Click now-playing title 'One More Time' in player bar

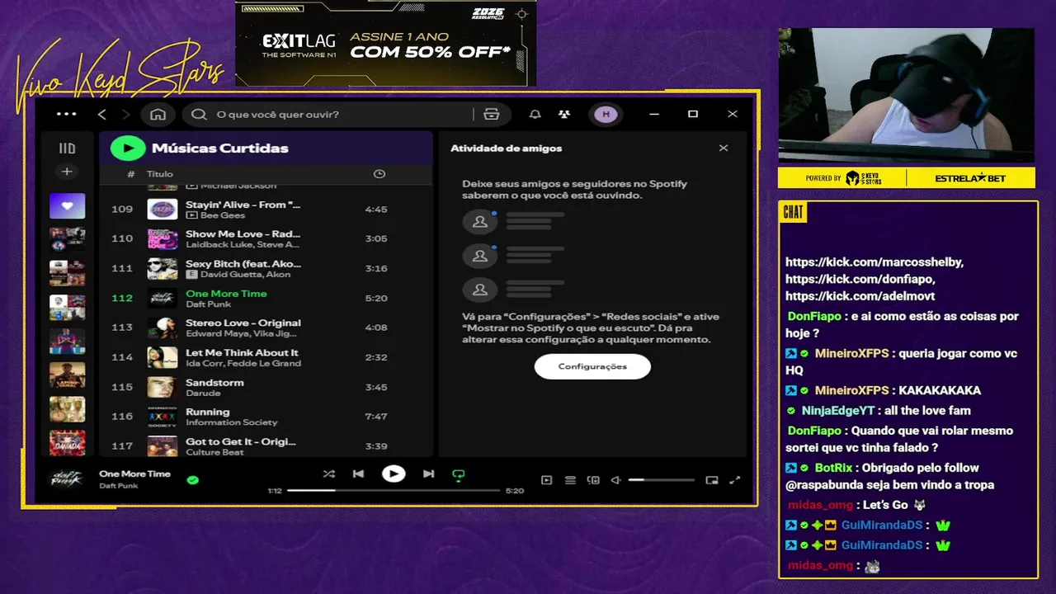[x=134, y=474]
